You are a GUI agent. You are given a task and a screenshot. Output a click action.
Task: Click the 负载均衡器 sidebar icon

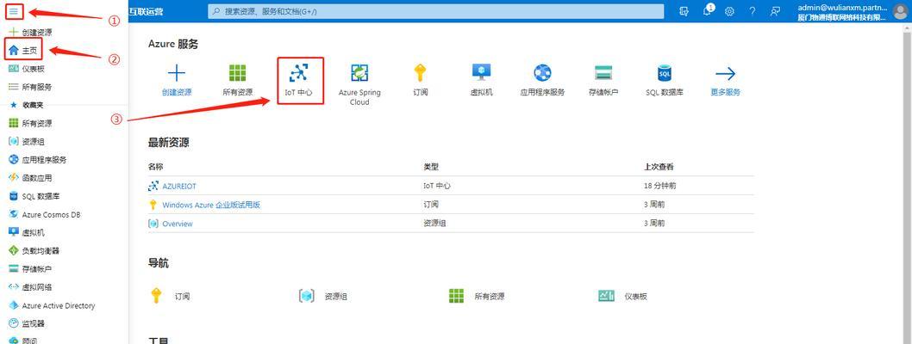coord(14,250)
